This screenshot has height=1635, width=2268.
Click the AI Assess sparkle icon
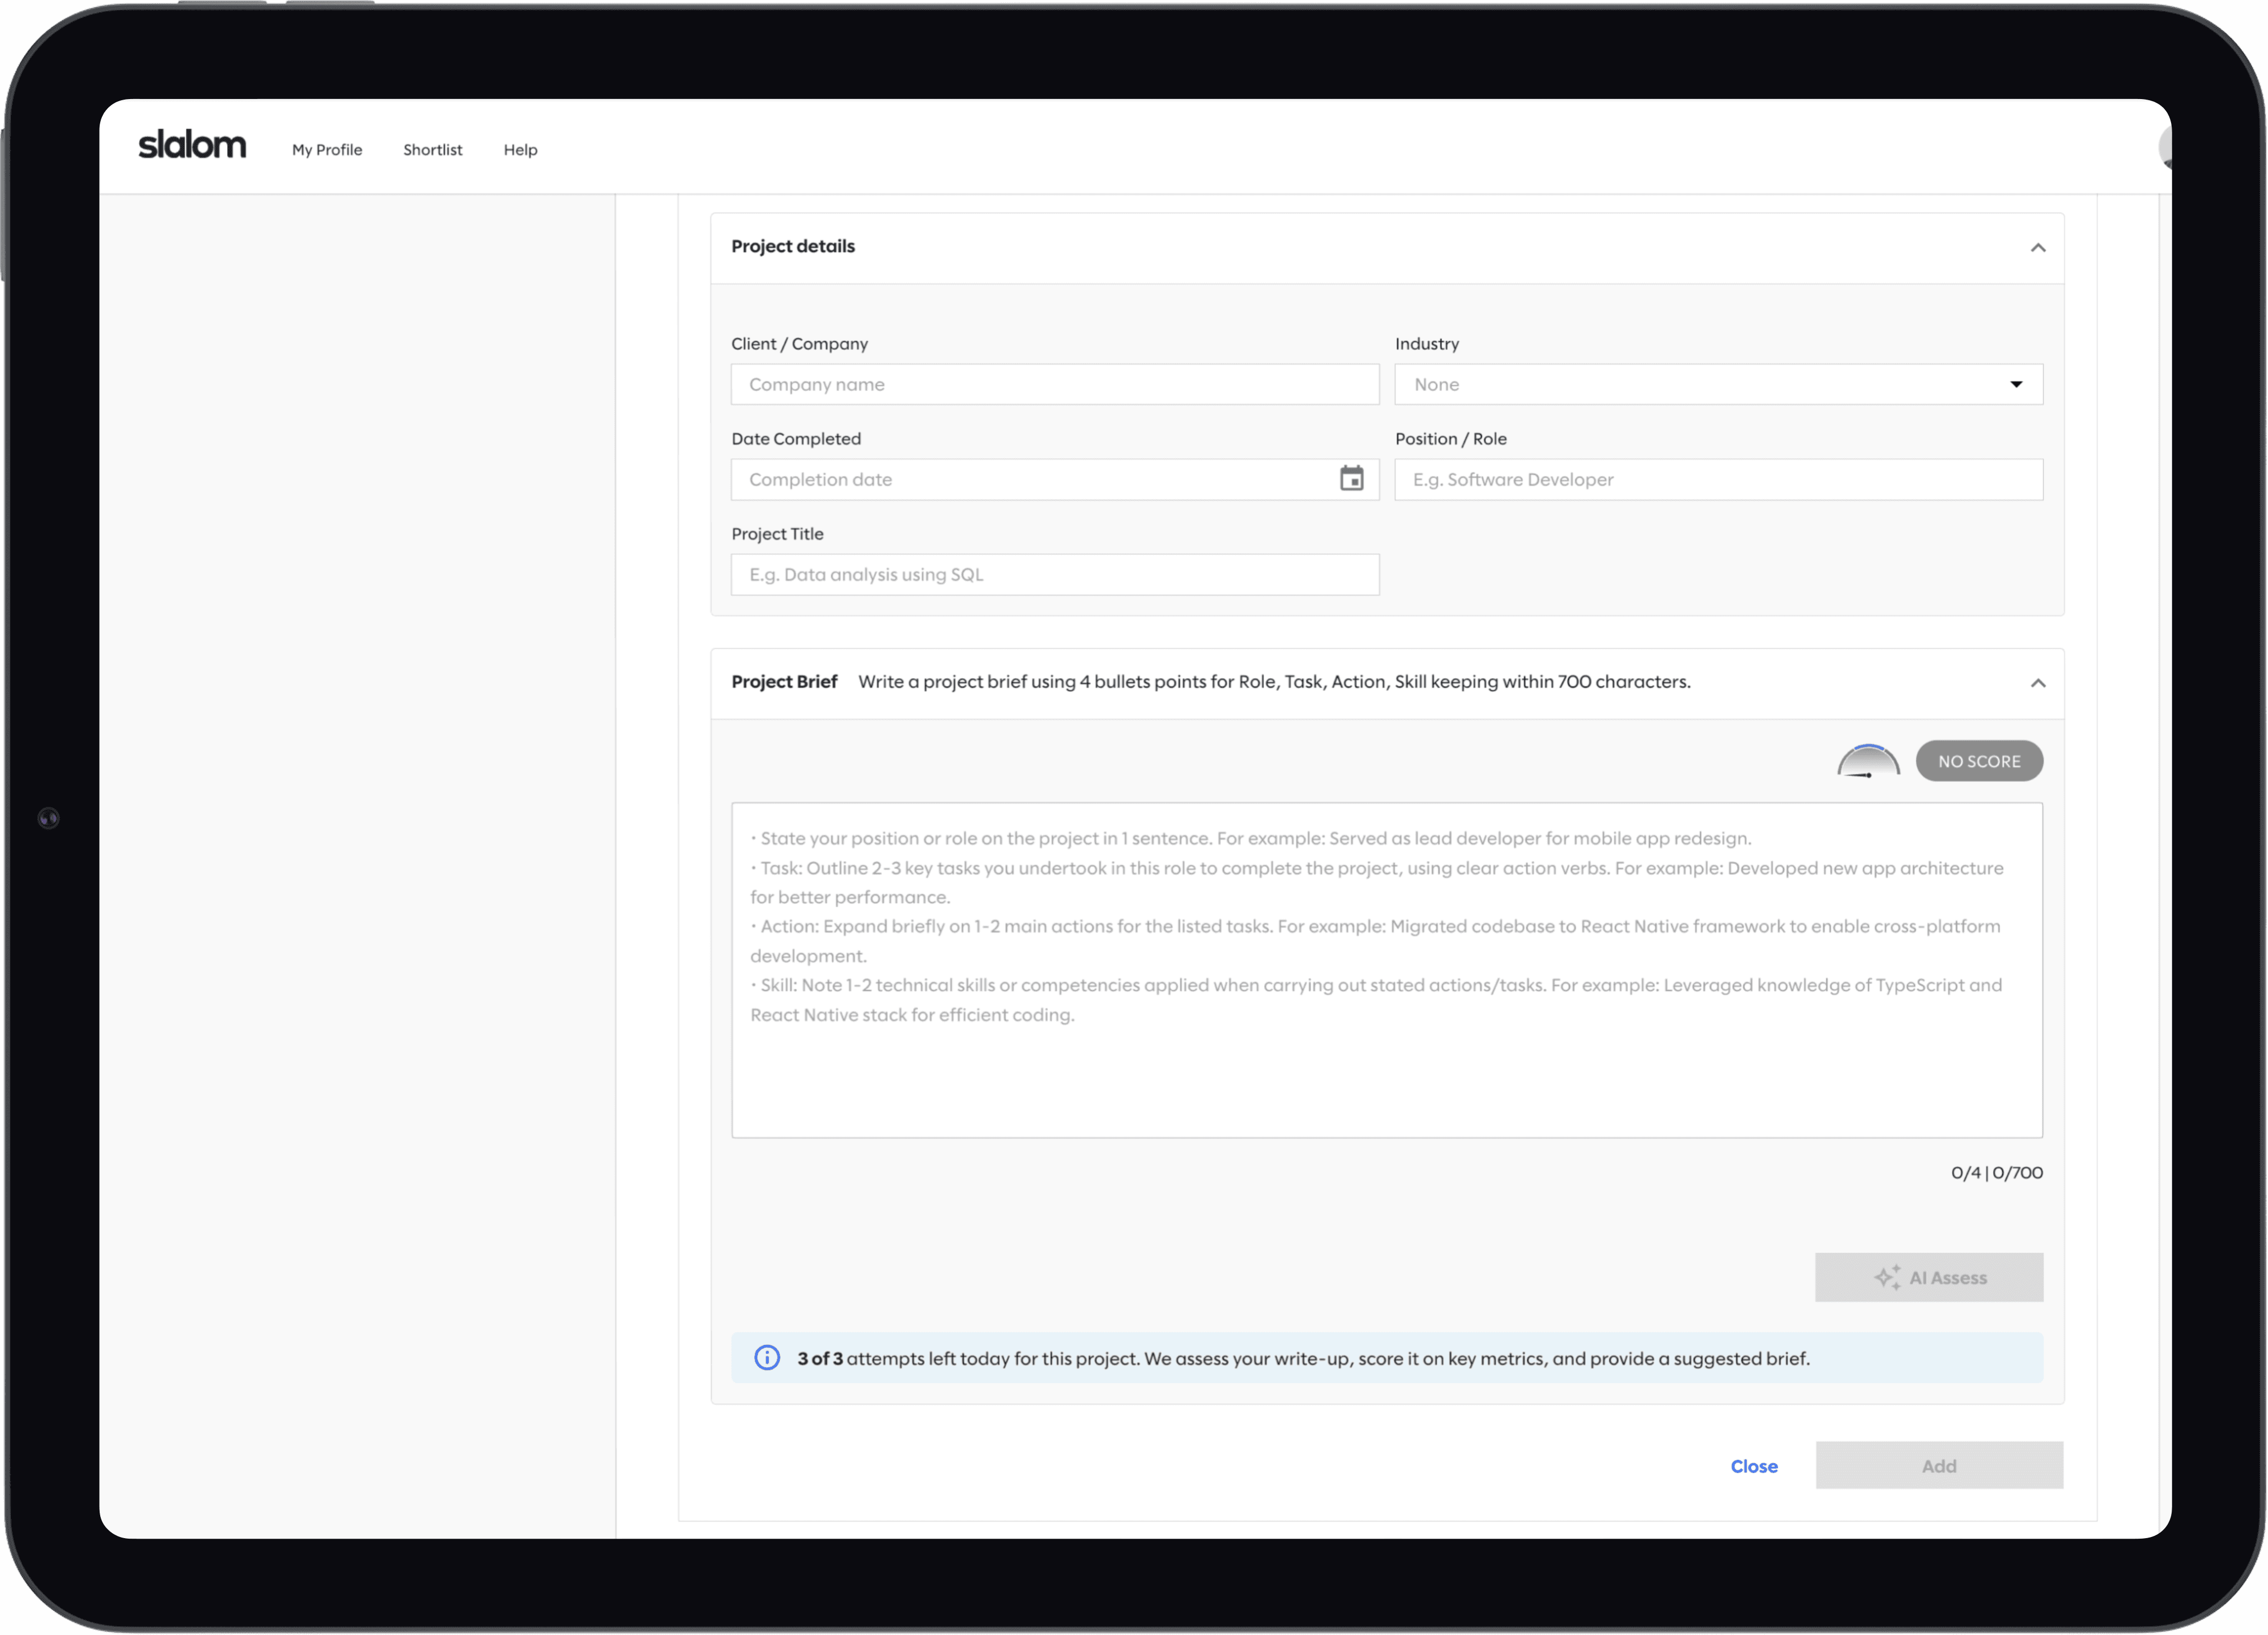click(1887, 1277)
